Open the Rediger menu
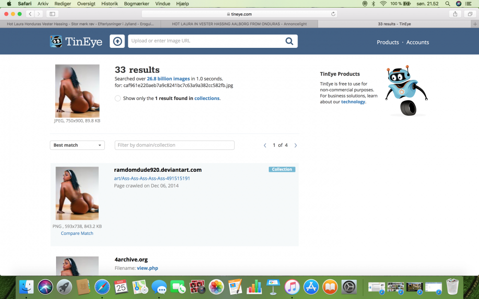479x299 pixels. (x=63, y=4)
